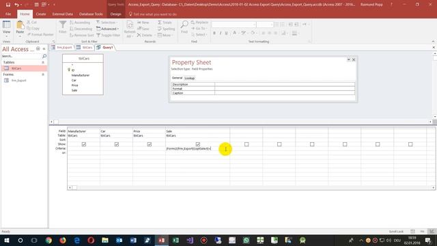Viewport: 437px width, 246px height.
Task: Uncheck Show for Price column
Action: [150, 144]
